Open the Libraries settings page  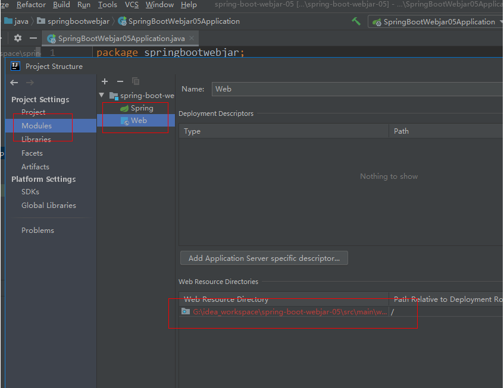point(36,139)
